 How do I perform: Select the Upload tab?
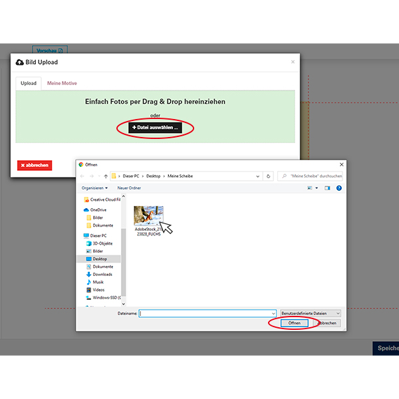pyautogui.click(x=29, y=83)
